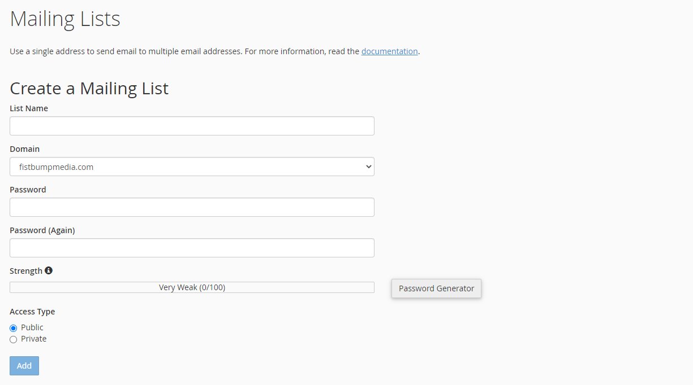Image resolution: width=693 pixels, height=385 pixels.
Task: Click the Create a Mailing List heading
Action: [89, 89]
